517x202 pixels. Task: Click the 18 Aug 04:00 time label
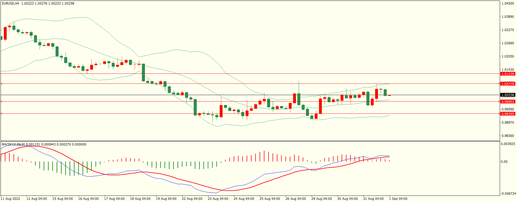click(x=140, y=199)
